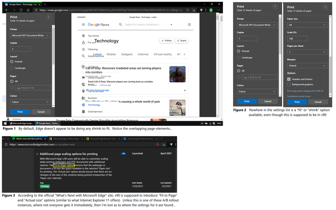The width and height of the screenshot is (336, 210).
Task: Collapse the Additional page scaling options entry
Action: click(x=37, y=154)
